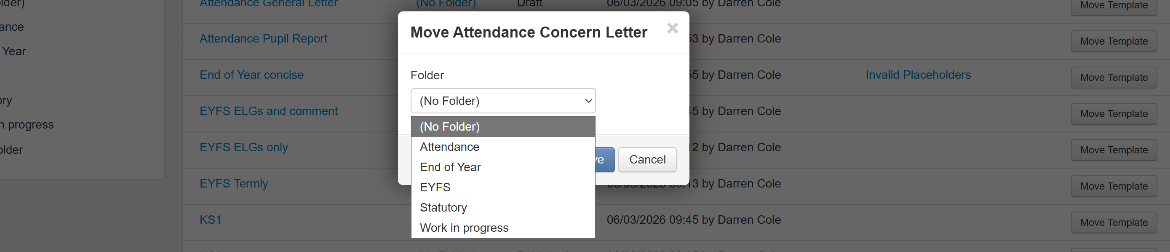Click Move Template for EYFS Termly row
The image size is (1170, 252).
1114,186
